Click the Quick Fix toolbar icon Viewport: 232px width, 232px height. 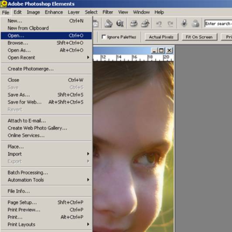(184, 24)
